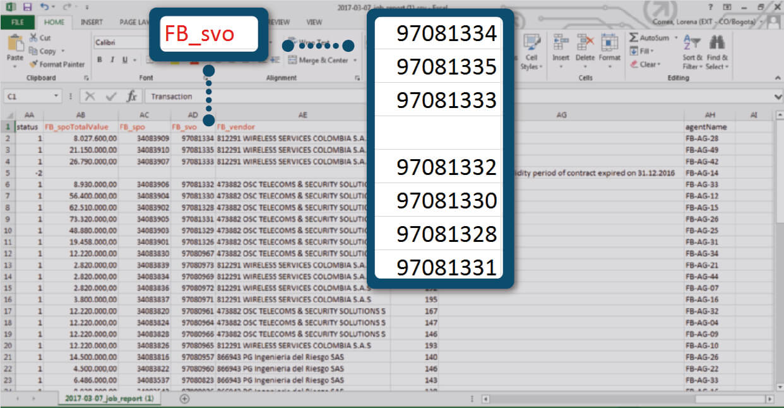784x408 pixels.
Task: Click the Save icon in quick access toolbar
Action: [x=27, y=7]
